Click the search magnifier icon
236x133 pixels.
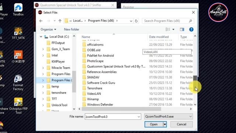click(191, 21)
